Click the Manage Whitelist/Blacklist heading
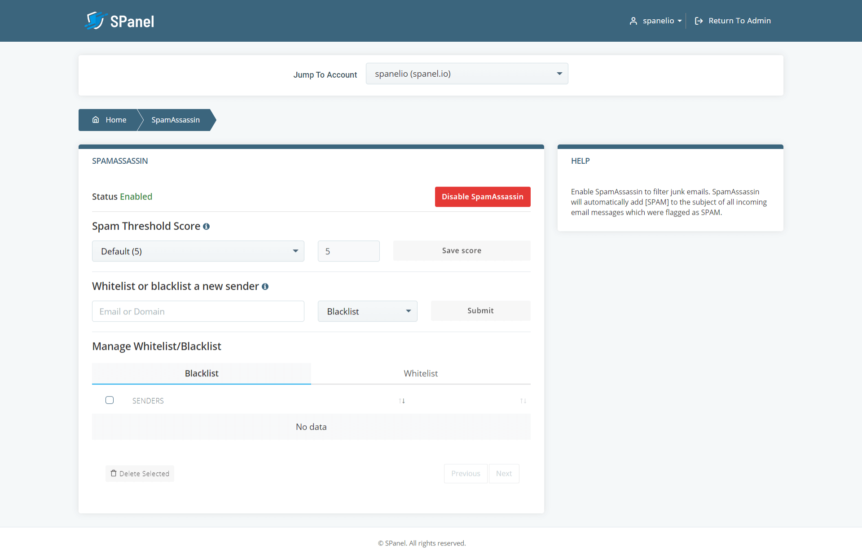Viewport: 862px width, 559px height. coord(157,346)
